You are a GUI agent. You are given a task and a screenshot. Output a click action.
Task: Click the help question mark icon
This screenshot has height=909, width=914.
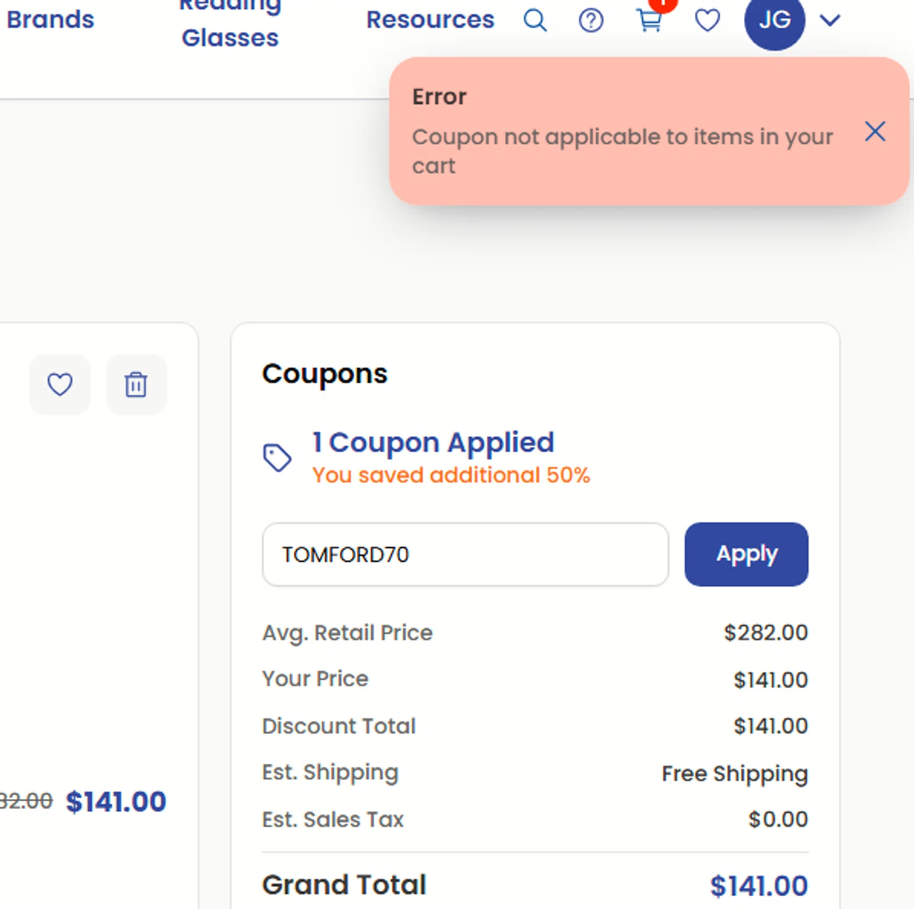tap(590, 20)
